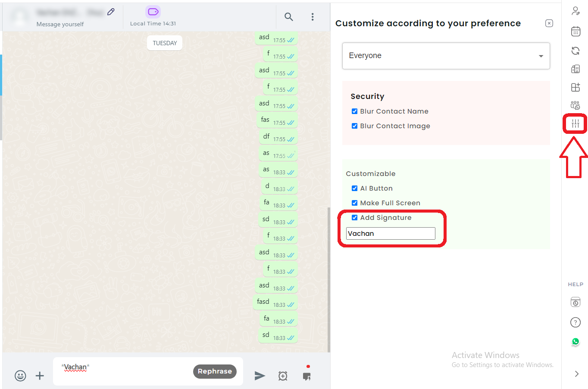Click the signature text field containing Vachan
The height and width of the screenshot is (389, 588).
[391, 233]
